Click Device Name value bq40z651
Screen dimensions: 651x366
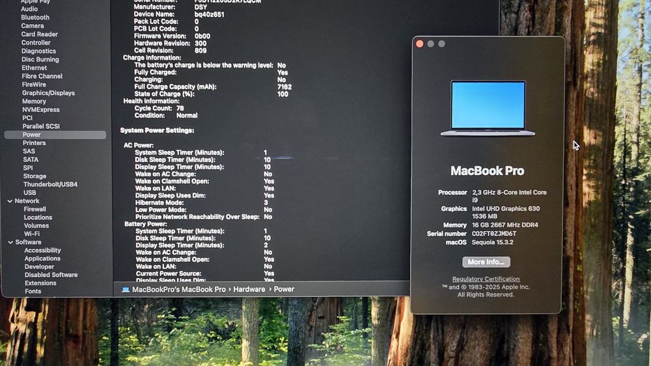[x=209, y=14]
